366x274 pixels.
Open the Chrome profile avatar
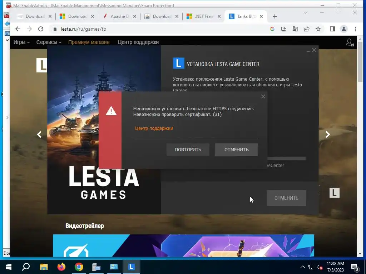pyautogui.click(x=343, y=29)
